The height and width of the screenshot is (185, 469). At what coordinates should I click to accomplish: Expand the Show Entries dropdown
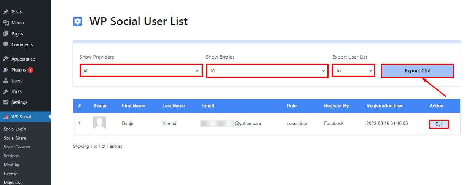pyautogui.click(x=267, y=71)
